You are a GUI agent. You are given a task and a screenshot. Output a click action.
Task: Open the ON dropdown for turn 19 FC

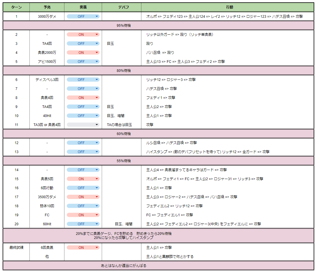point(83,215)
